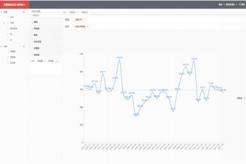246x164 pixels.
Task: Select the 年 dimension field
Action: (11, 34)
